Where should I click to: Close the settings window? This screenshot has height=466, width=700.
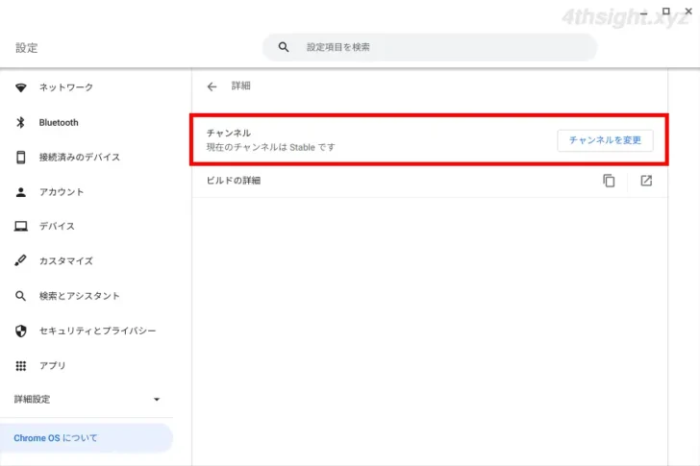688,12
